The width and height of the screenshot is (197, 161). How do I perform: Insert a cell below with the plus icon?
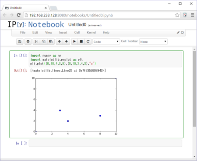pos(28,41)
